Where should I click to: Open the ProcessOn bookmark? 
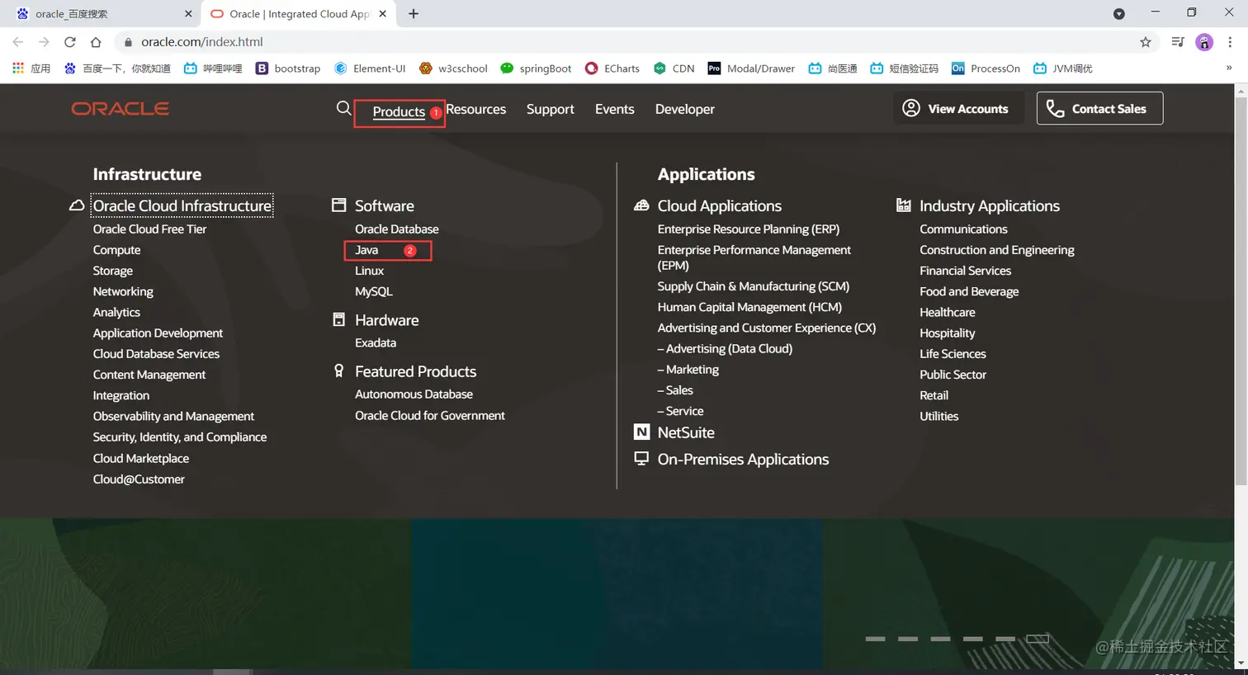coord(986,68)
